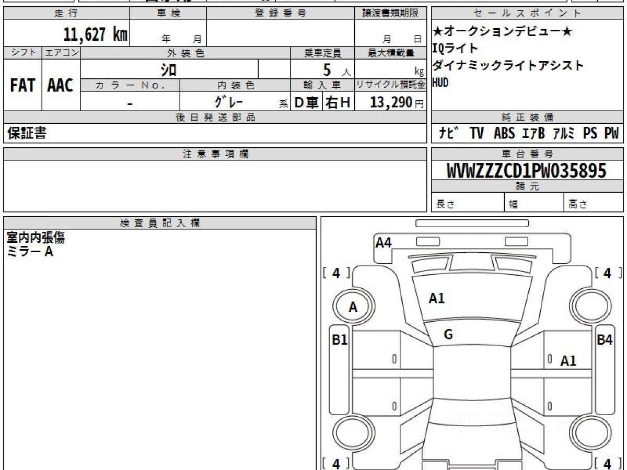Select the 保証書 entry
Screen dimensions: 627x470
tap(27, 133)
